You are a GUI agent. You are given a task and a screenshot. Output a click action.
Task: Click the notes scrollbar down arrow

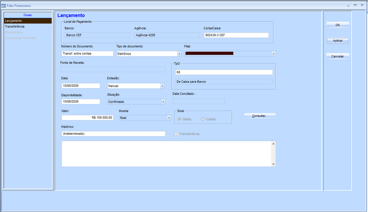click(273, 164)
